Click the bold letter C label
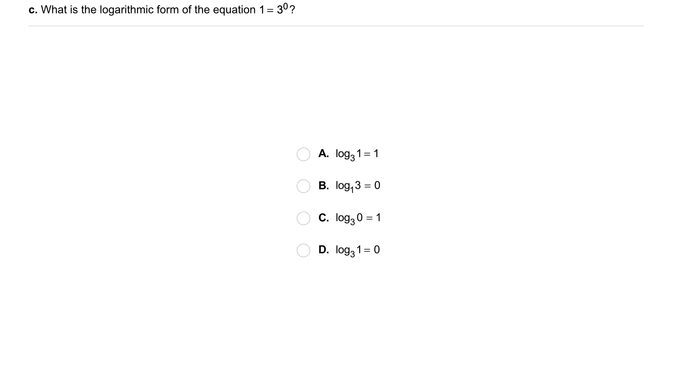Image resolution: width=677 pixels, height=368 pixels. coord(324,218)
